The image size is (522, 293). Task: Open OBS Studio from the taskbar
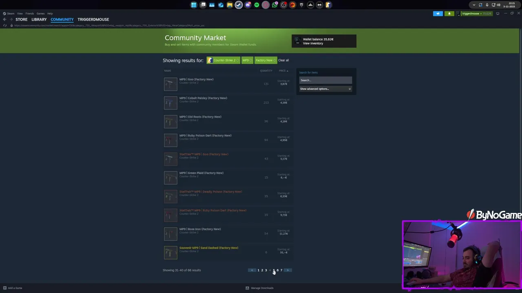[x=283, y=5]
